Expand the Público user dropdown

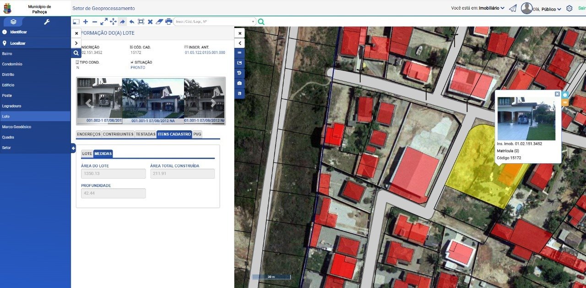tap(551, 9)
